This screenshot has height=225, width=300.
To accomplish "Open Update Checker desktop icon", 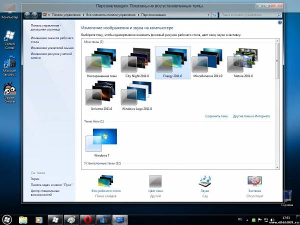I will pyautogui.click(x=10, y=92).
